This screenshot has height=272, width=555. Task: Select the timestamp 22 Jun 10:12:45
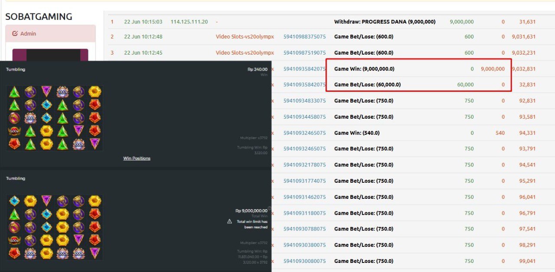click(x=143, y=53)
